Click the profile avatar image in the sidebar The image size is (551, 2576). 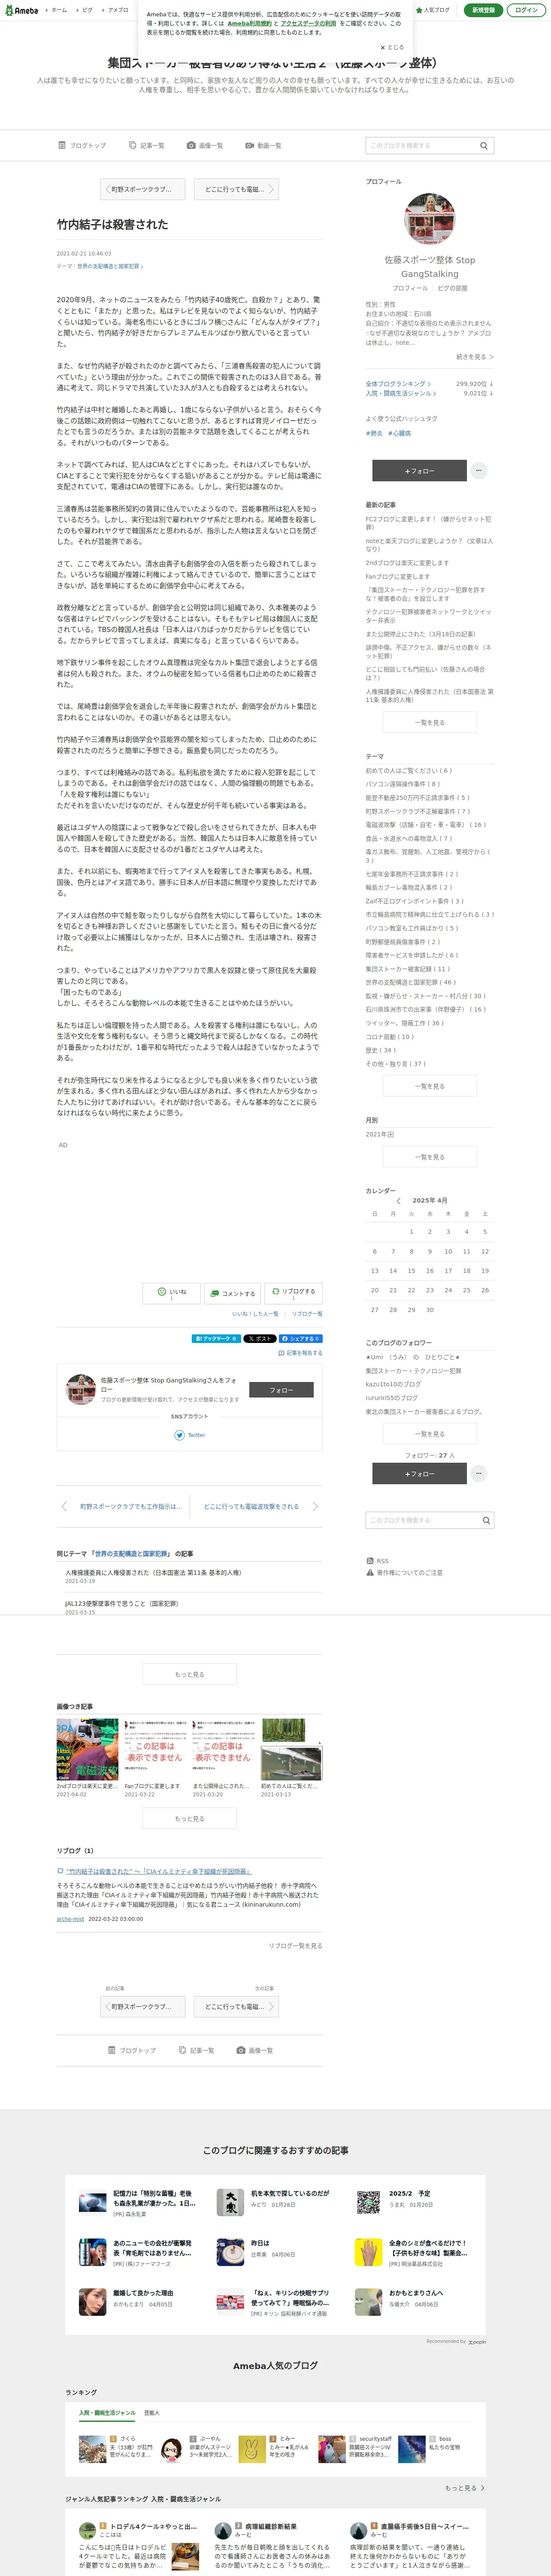pyautogui.click(x=430, y=219)
